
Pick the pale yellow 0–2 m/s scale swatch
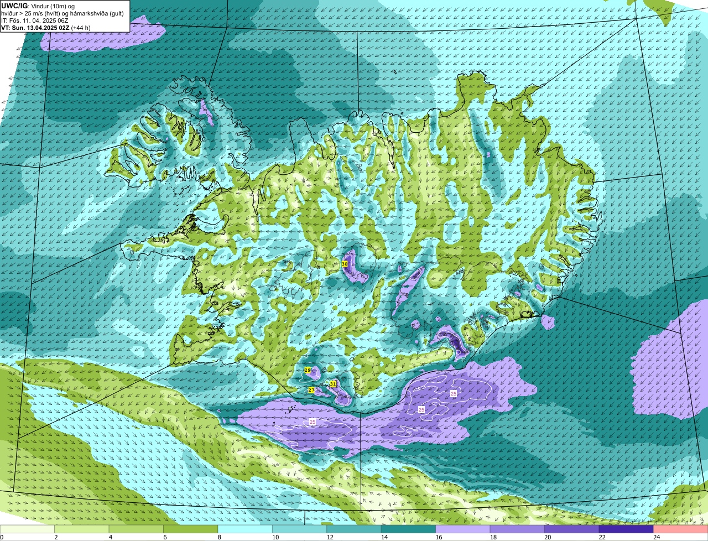[x=27, y=529]
